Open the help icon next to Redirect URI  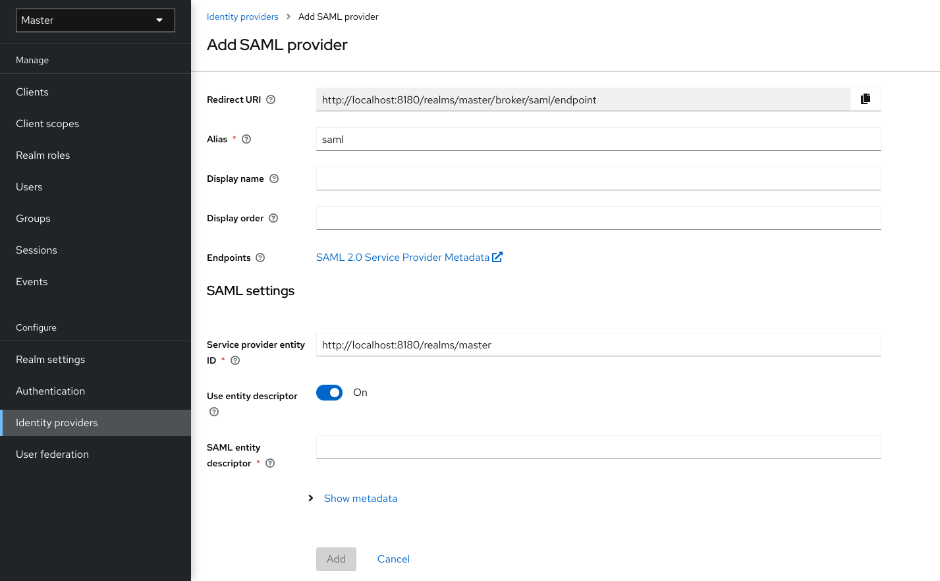[x=271, y=99]
